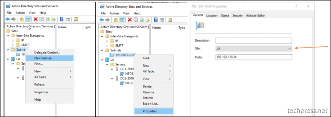Click the Prefix field containing 192.168.1.0/24

(x=254, y=57)
